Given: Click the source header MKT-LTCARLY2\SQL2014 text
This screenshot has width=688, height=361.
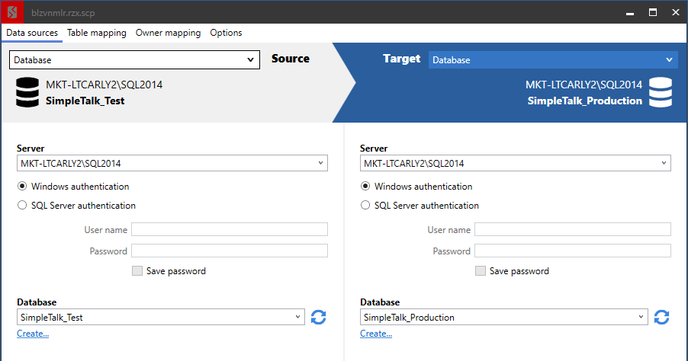Looking at the screenshot, I should (x=104, y=85).
